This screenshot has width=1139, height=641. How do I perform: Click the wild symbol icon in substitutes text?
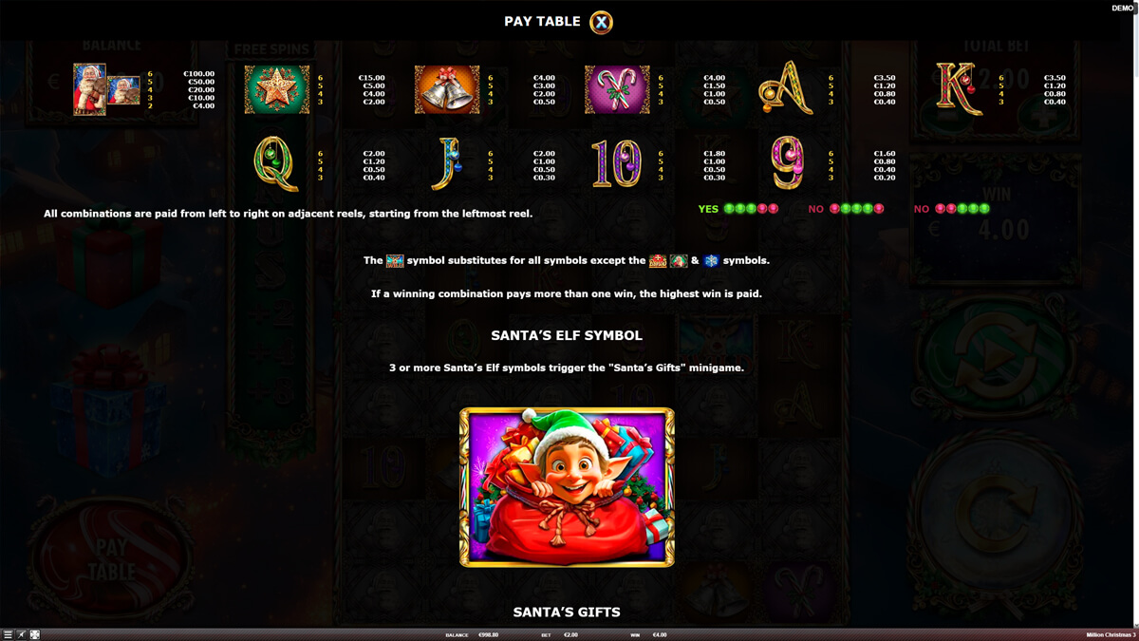[396, 260]
